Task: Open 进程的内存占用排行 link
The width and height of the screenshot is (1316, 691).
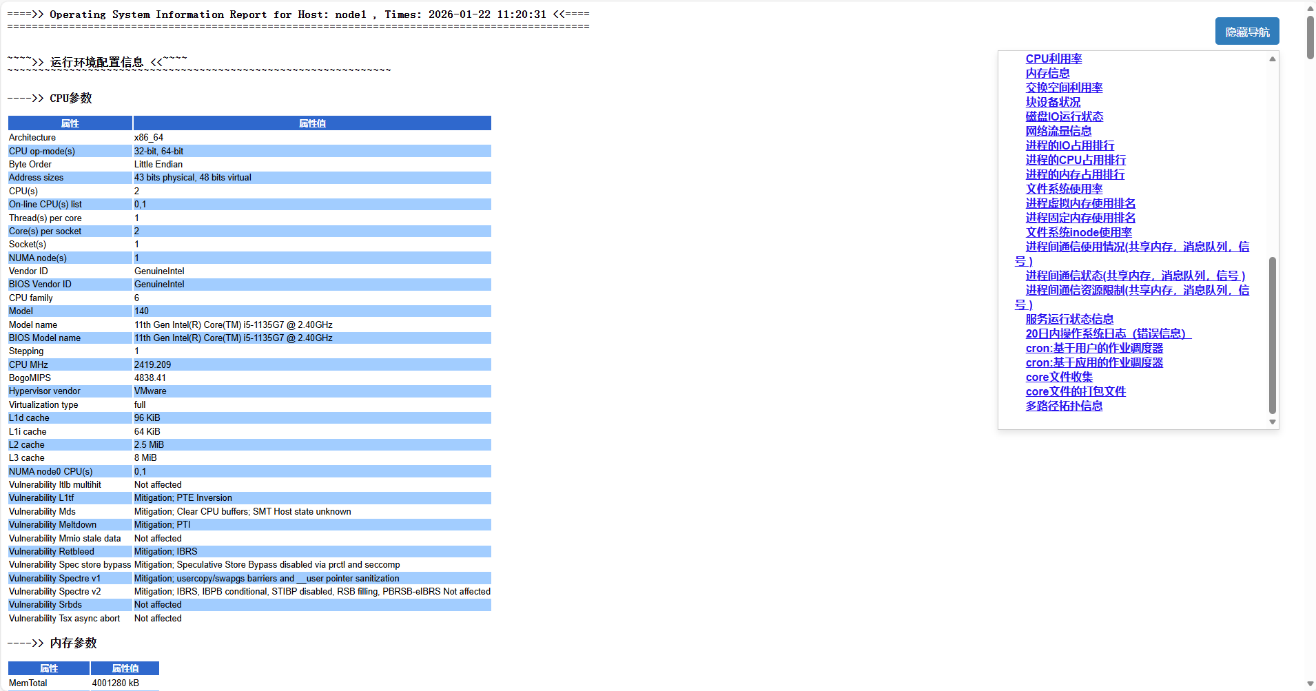Action: click(x=1075, y=175)
